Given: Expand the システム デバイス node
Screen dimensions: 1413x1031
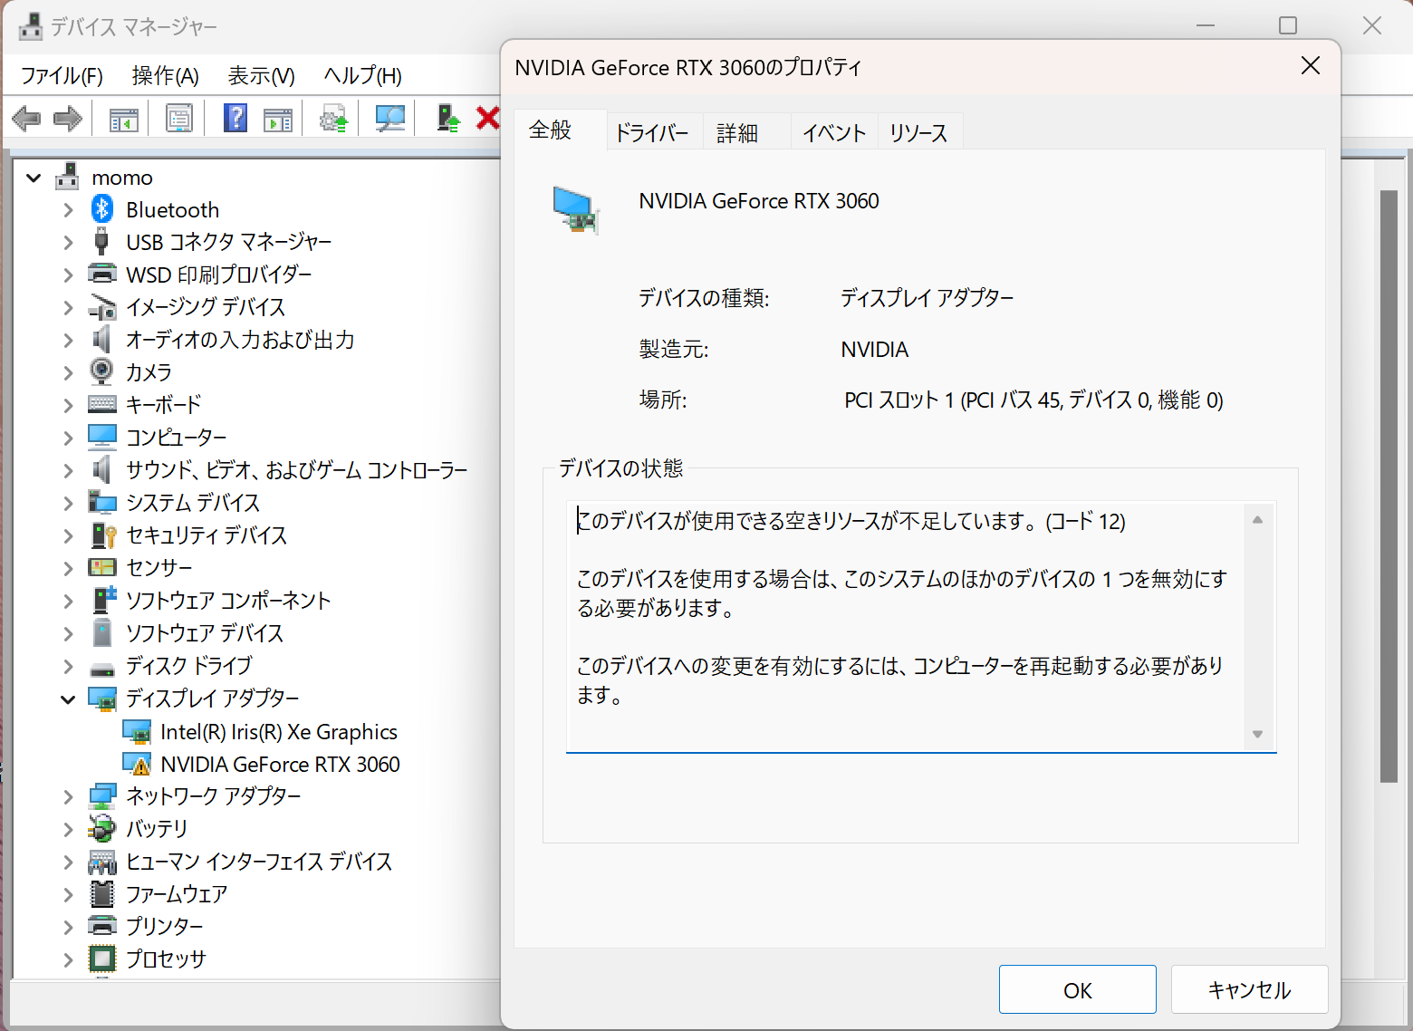Looking at the screenshot, I should 68,503.
